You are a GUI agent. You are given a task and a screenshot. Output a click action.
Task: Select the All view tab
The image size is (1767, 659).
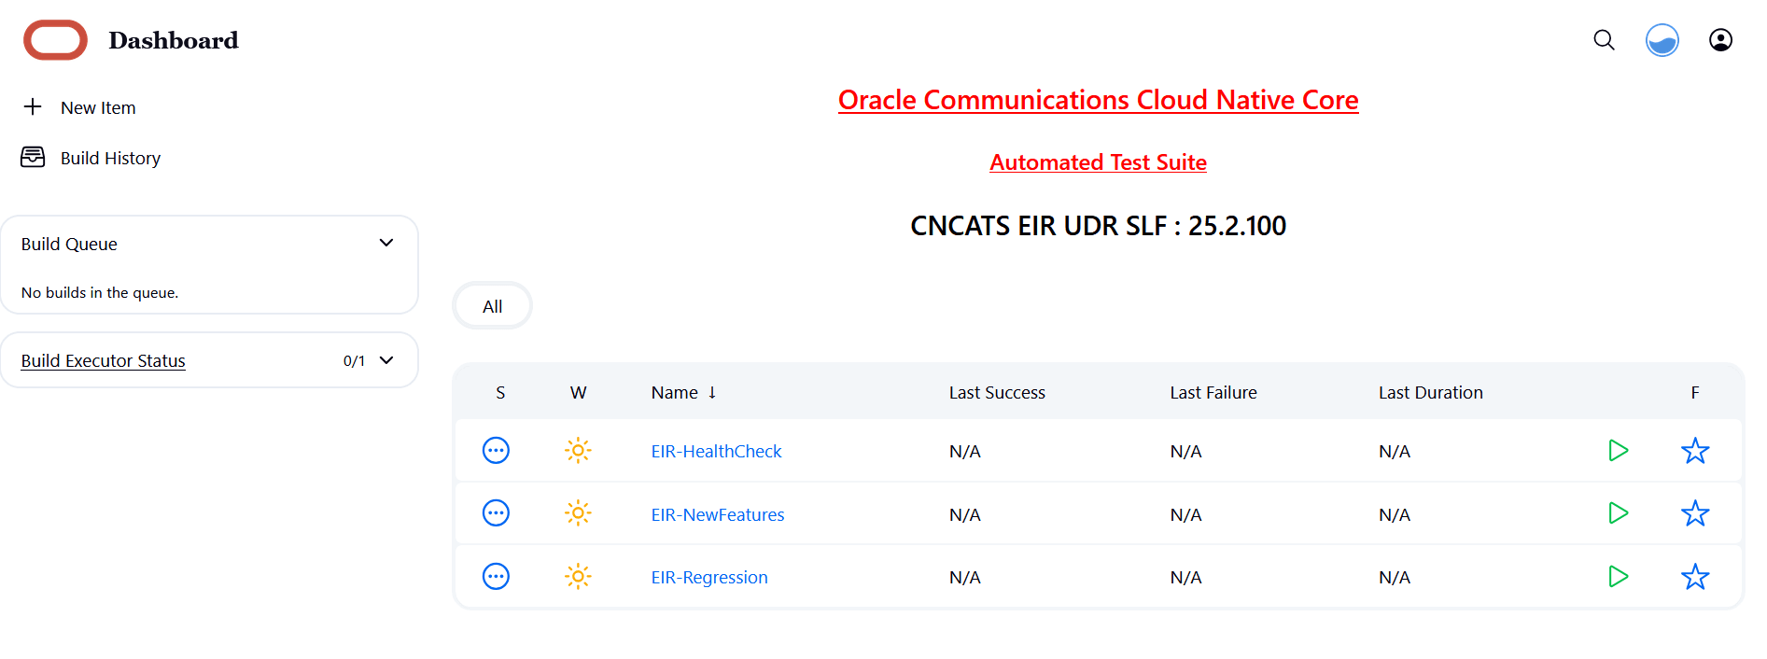point(493,306)
